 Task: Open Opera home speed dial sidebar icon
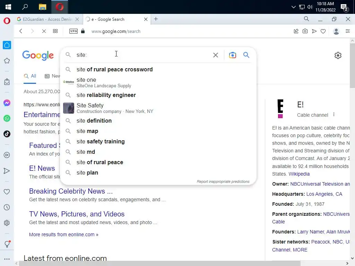pos(7,45)
